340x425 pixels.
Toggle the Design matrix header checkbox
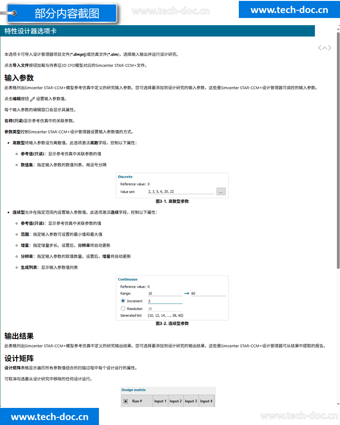pos(125,401)
